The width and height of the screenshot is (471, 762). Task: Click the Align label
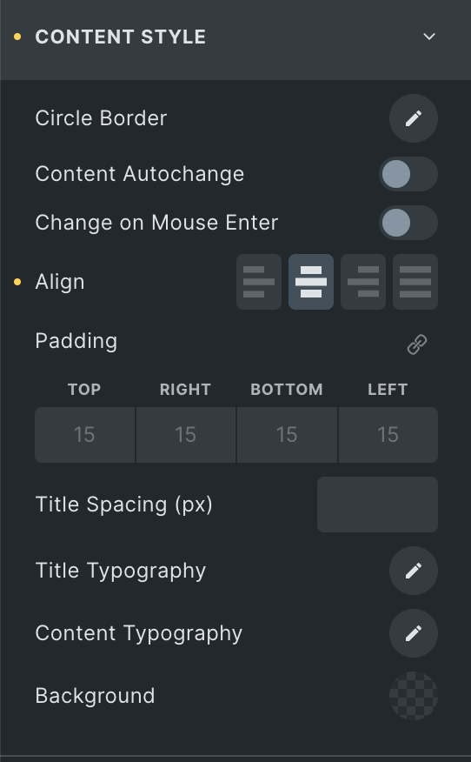click(x=60, y=282)
